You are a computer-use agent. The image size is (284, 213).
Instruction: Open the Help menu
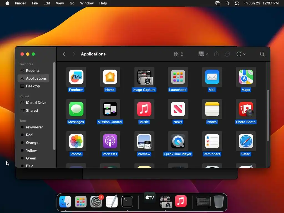coord(103,3)
